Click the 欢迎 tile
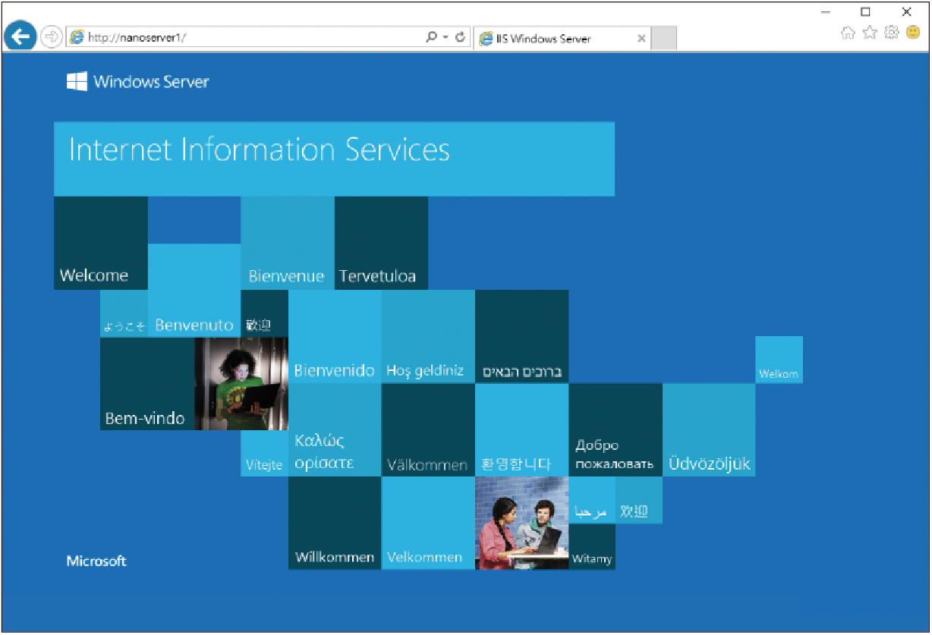Image resolution: width=932 pixels, height=635 pixels. click(639, 500)
